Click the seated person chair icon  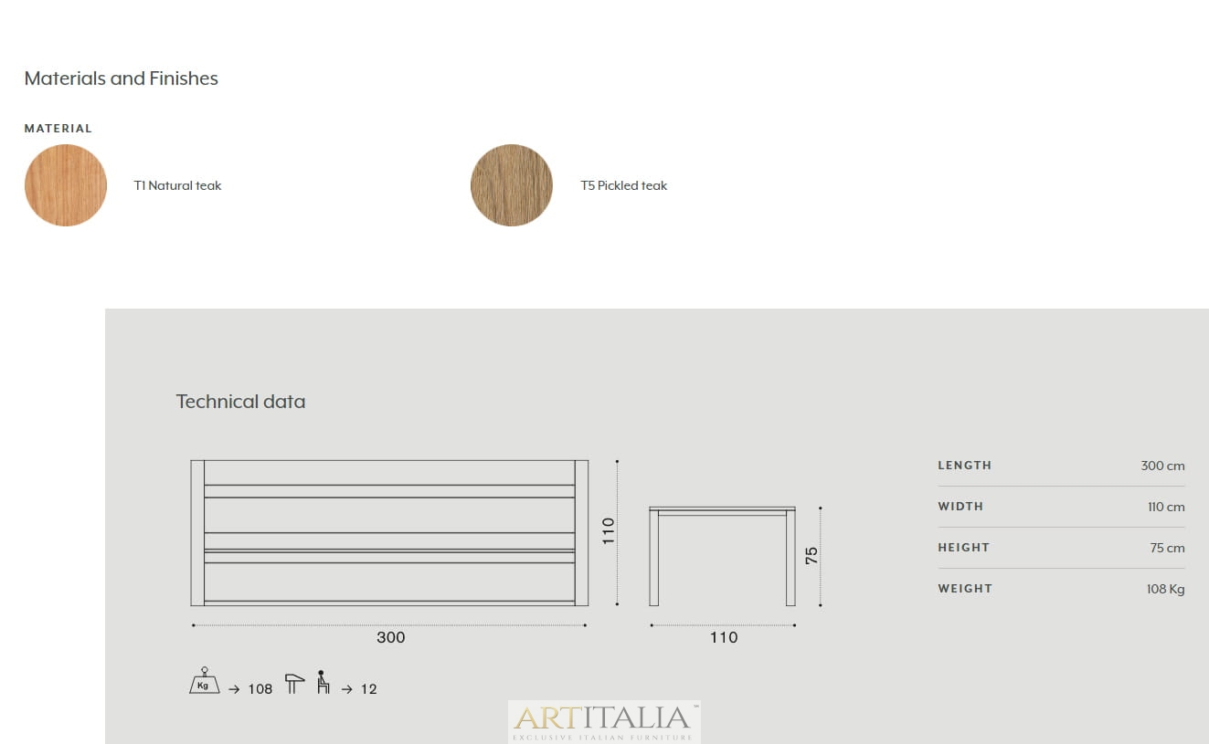[323, 683]
